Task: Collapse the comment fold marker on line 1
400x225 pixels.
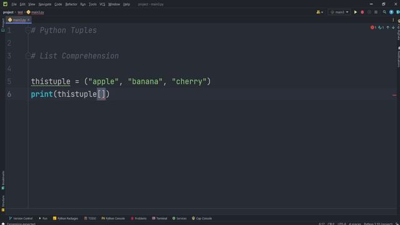Action: (x=27, y=31)
